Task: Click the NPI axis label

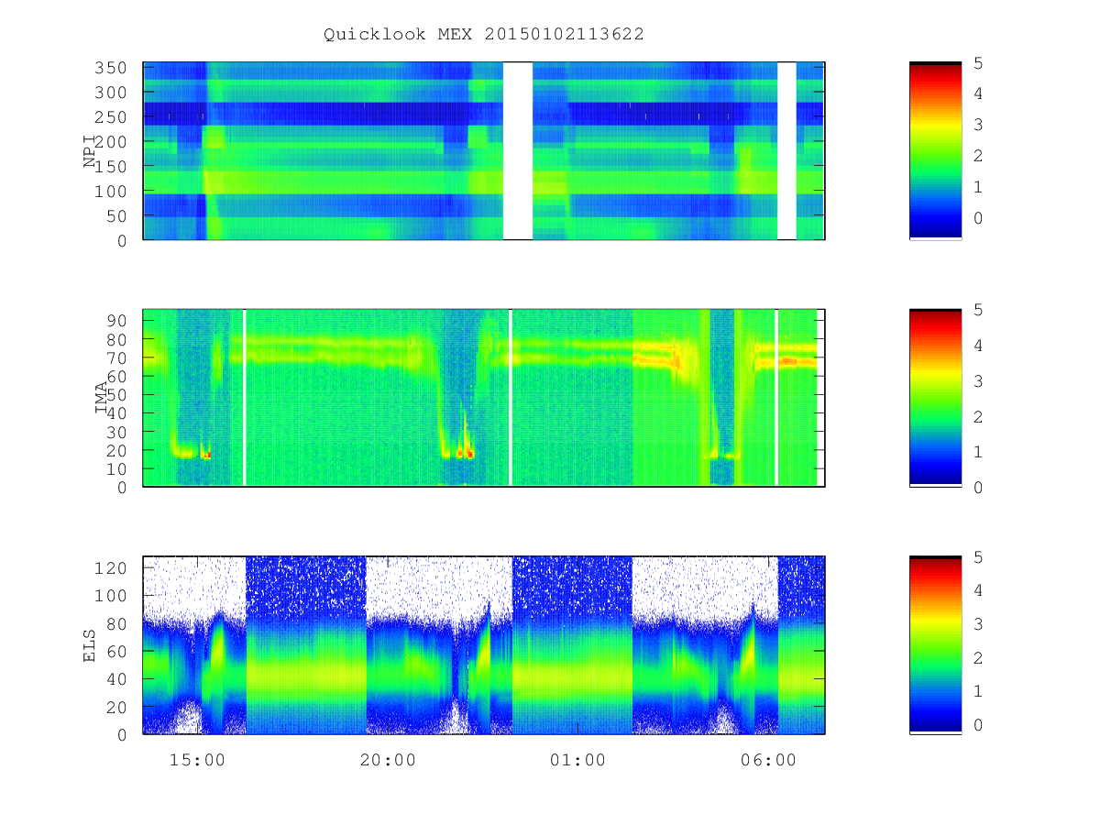Action: (x=91, y=151)
